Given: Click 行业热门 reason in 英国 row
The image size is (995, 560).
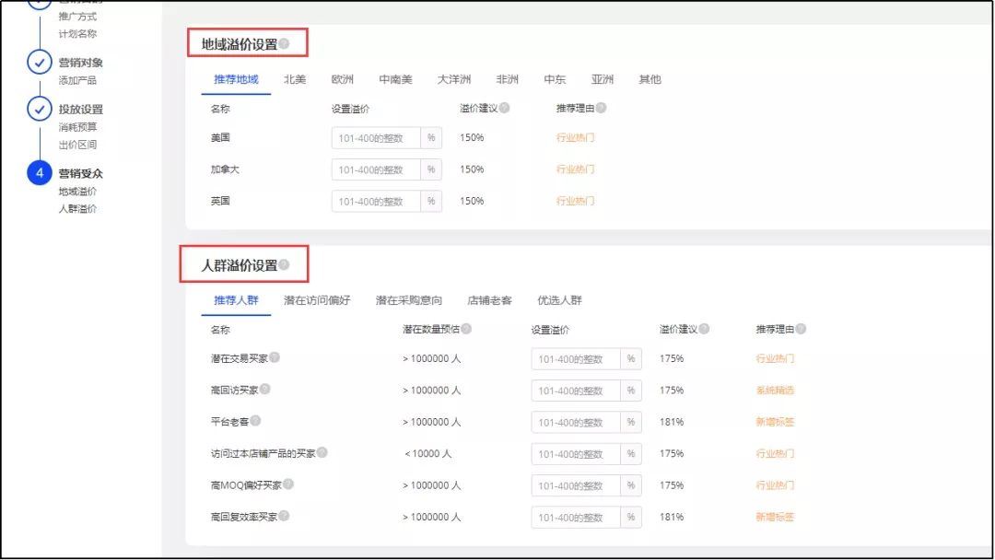Looking at the screenshot, I should click(x=575, y=201).
